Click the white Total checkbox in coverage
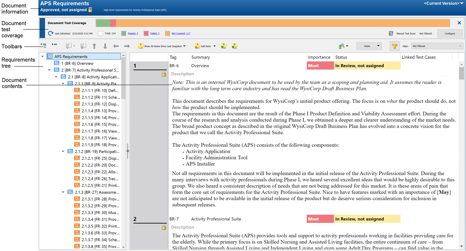The width and height of the screenshot is (466, 251). click(101, 33)
